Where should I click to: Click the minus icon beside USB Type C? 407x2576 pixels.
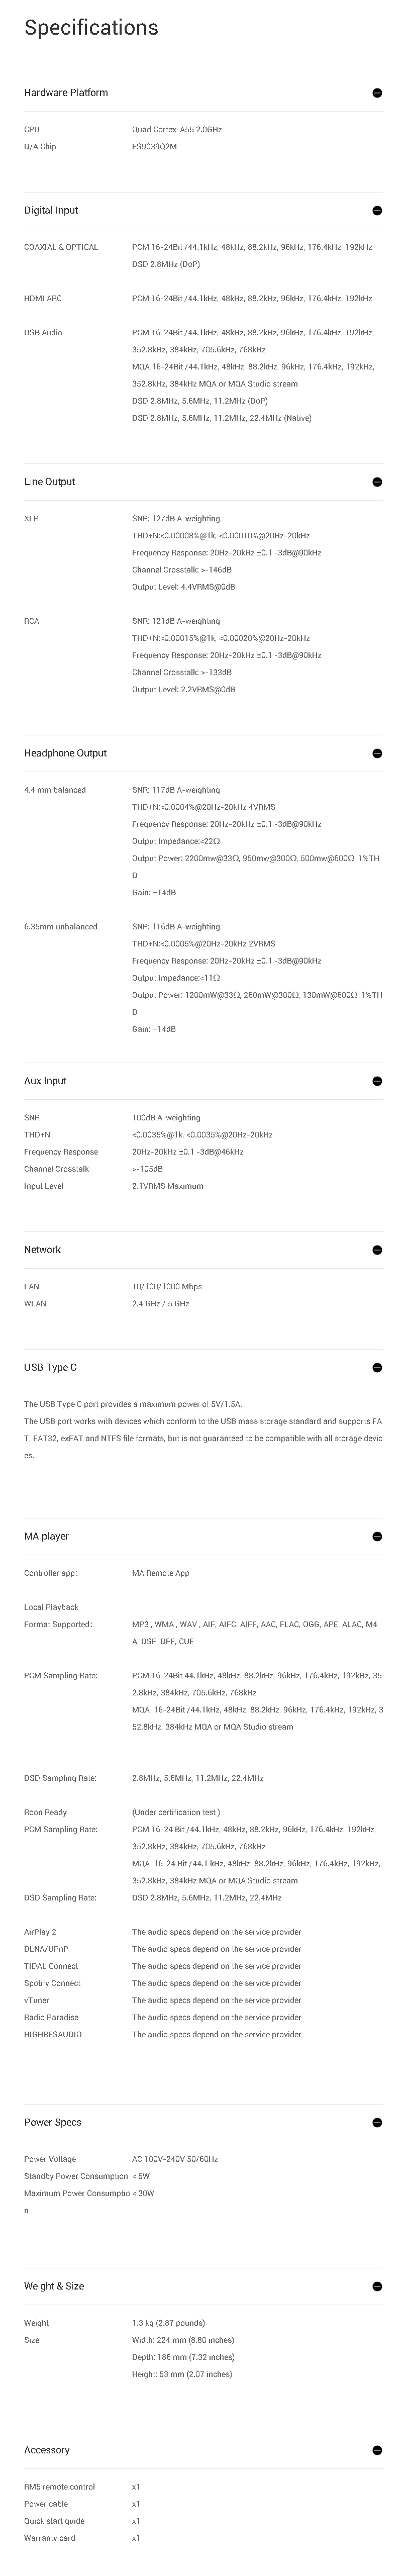pyautogui.click(x=377, y=1367)
